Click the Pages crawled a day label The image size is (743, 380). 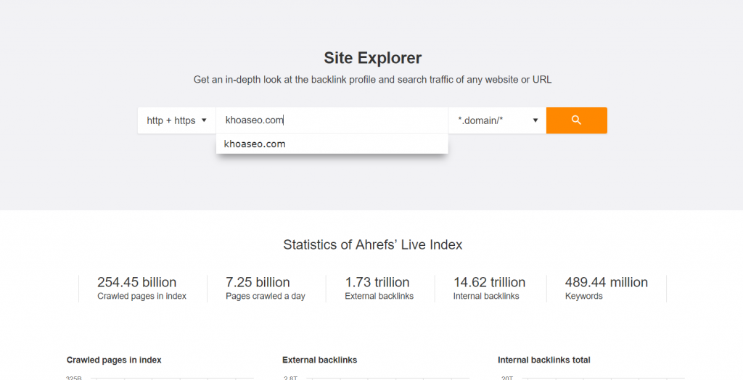pos(266,296)
